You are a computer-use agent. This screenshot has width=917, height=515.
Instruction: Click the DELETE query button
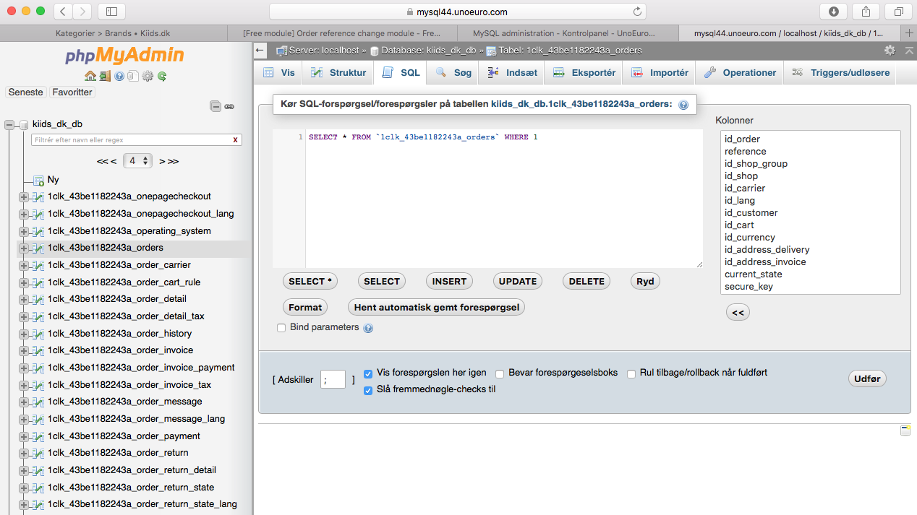click(587, 282)
